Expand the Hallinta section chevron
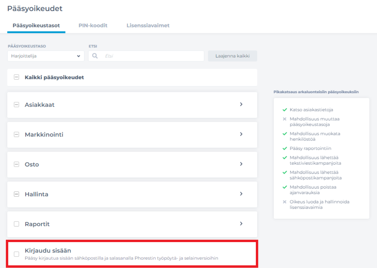 coord(241,194)
